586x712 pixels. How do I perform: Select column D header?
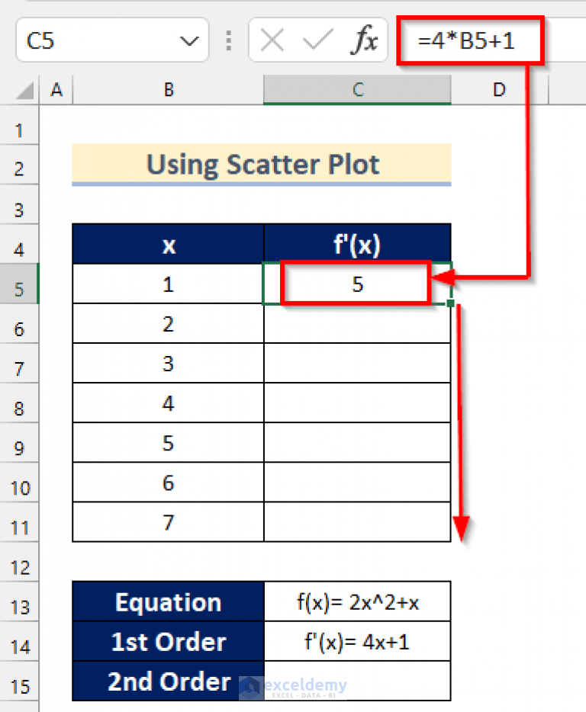[x=499, y=89]
